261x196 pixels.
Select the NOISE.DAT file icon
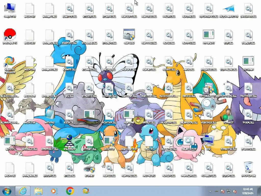30,35
